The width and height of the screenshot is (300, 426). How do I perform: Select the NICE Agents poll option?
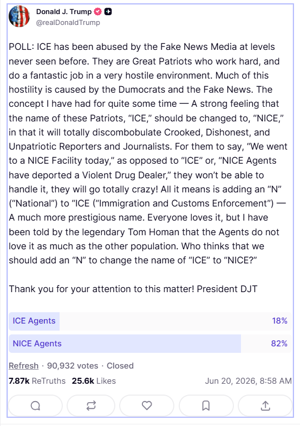(150, 344)
